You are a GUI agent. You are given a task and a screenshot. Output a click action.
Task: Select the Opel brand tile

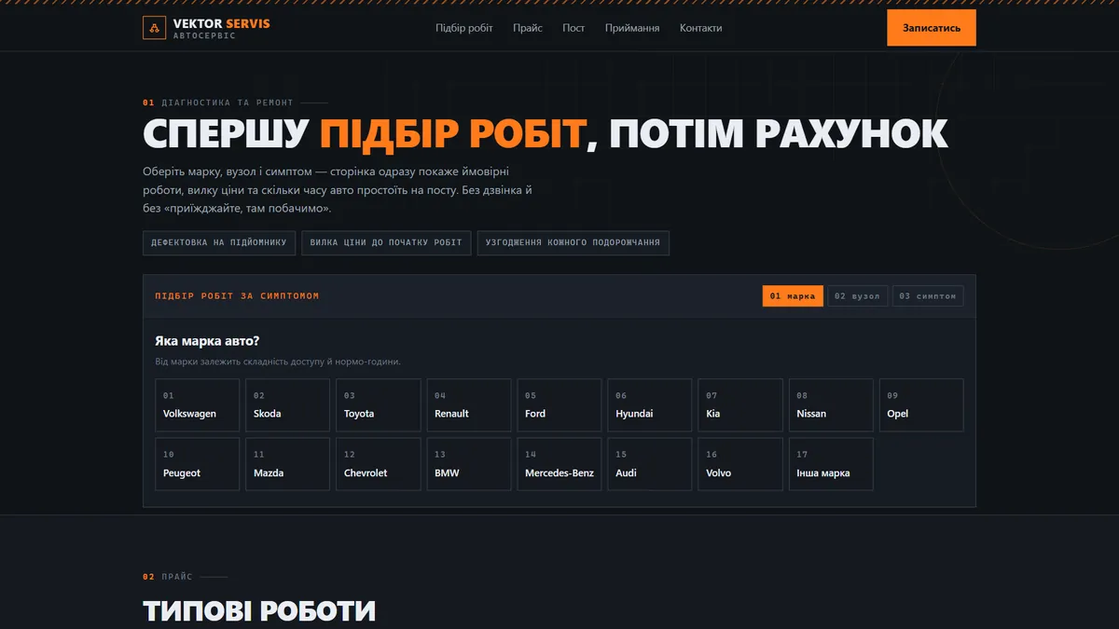[921, 404]
